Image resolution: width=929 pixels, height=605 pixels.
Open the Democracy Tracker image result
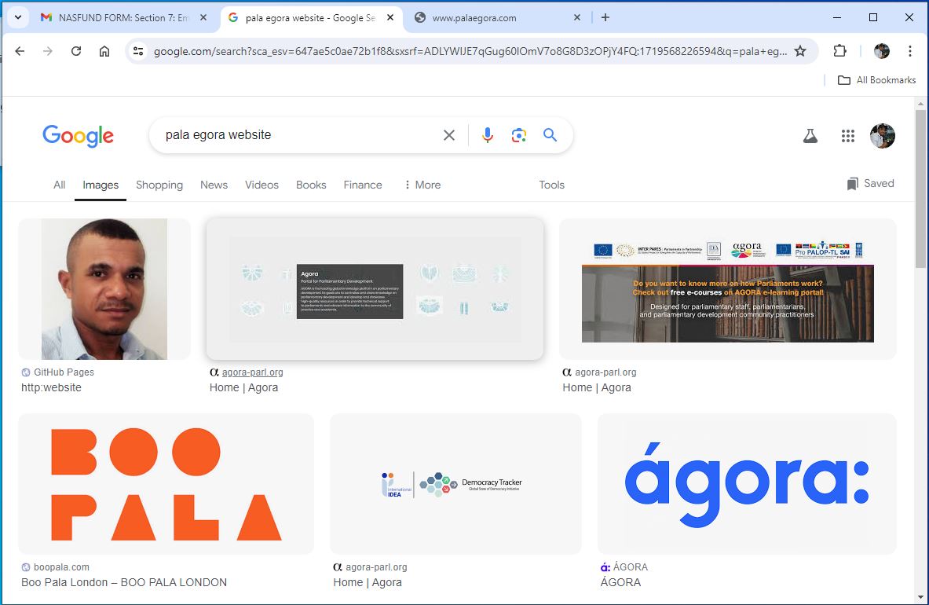tap(455, 483)
